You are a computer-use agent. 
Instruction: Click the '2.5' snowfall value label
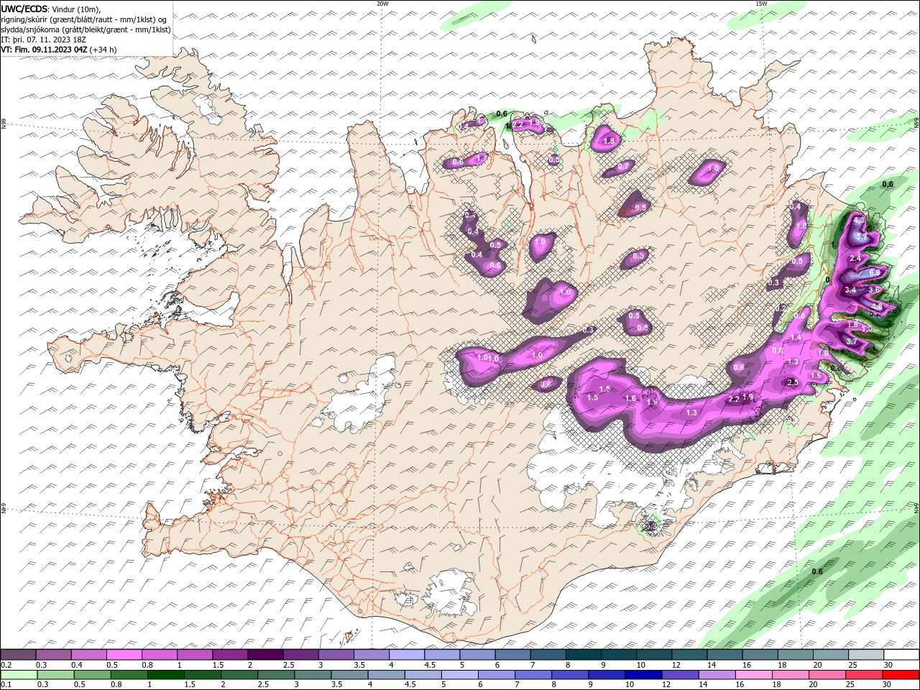click(x=793, y=382)
